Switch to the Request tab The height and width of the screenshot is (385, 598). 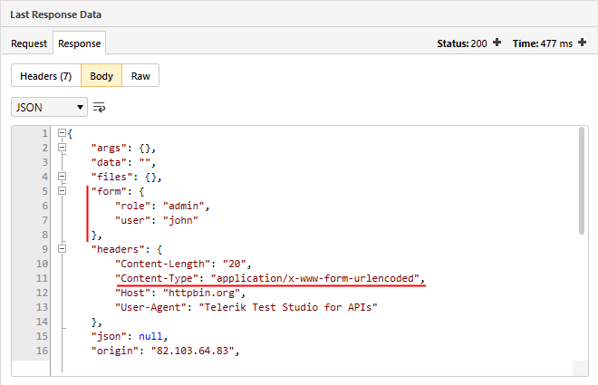pyautogui.click(x=29, y=43)
